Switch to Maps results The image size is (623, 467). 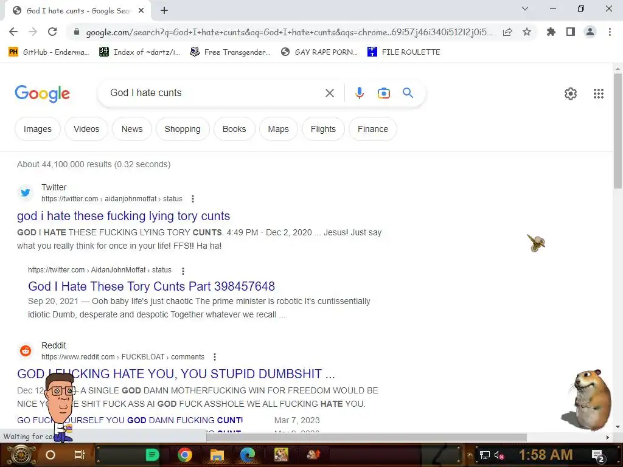279,129
